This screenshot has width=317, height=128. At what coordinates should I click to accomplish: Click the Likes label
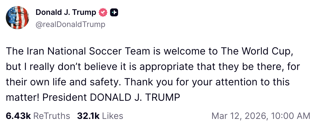[x=112, y=116]
